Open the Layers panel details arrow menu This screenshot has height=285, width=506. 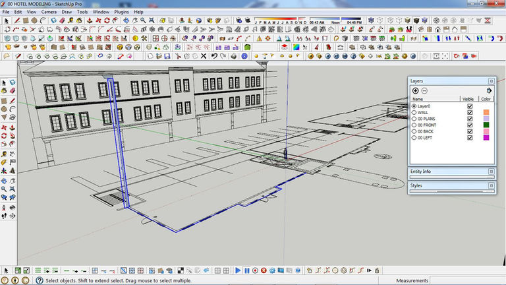pos(489,90)
